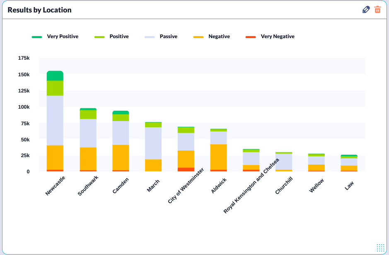Click the Southwark negative bar segment
This screenshot has width=389, height=255.
(88, 158)
